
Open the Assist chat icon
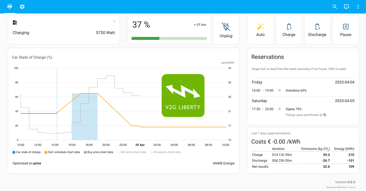pos(346,7)
